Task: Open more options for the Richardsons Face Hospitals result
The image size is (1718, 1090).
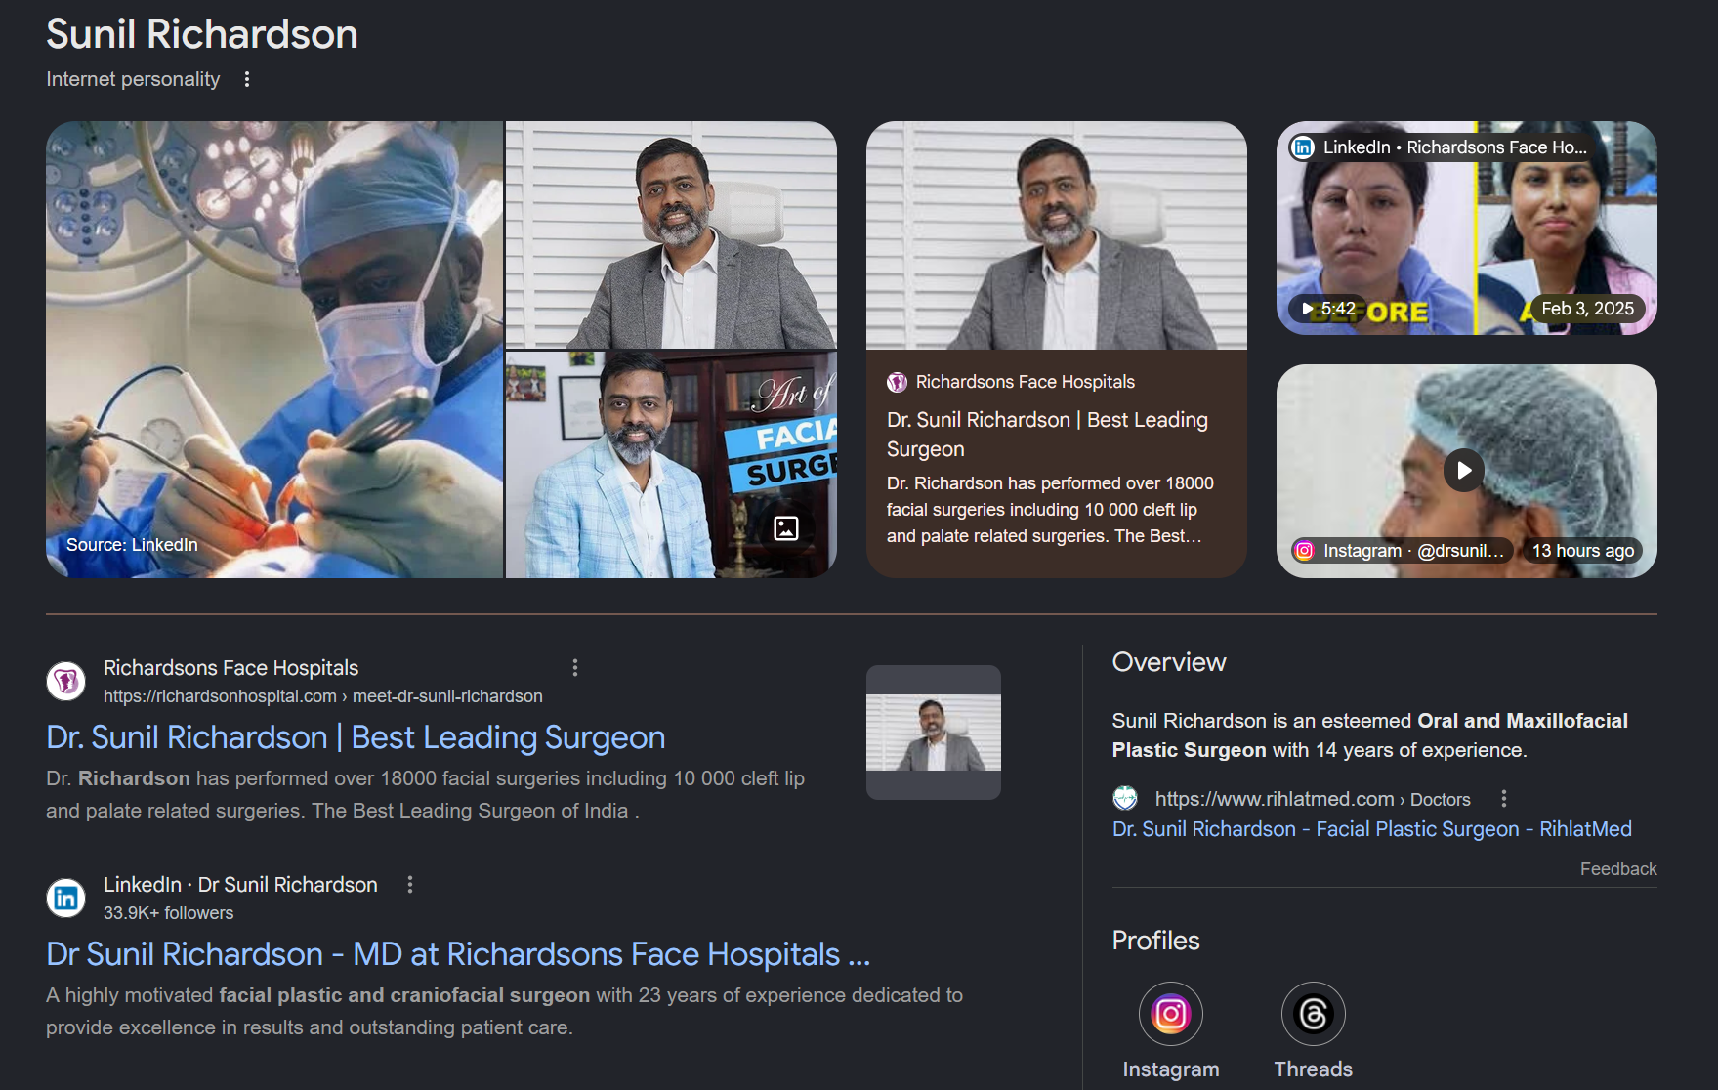Action: (575, 668)
